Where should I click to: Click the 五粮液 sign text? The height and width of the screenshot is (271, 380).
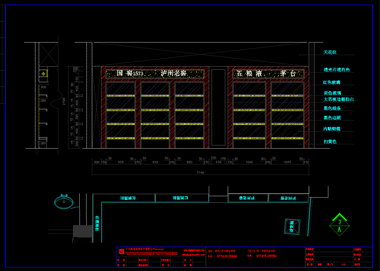click(x=249, y=74)
